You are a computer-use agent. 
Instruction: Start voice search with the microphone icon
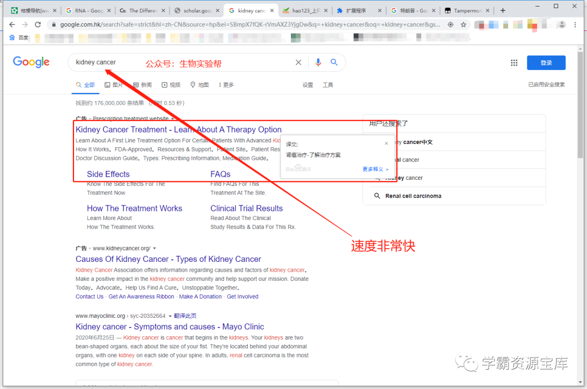point(318,62)
